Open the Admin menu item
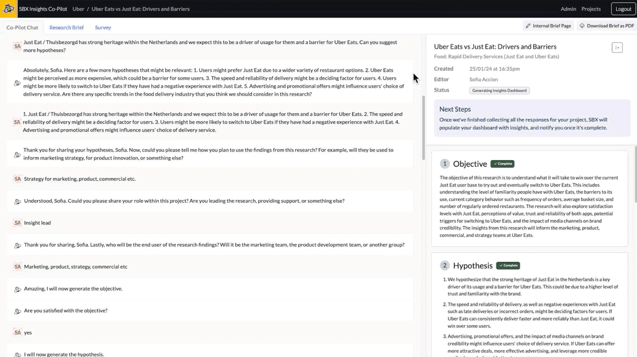 coord(568,9)
